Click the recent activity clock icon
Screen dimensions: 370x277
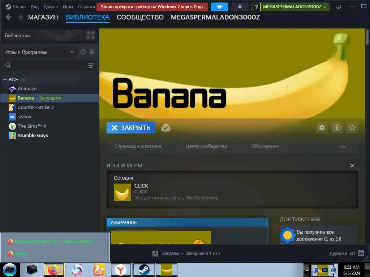[83, 52]
